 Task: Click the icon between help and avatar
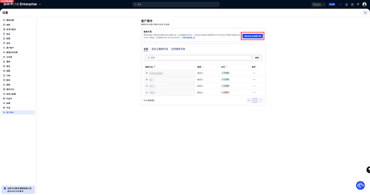pos(358,4)
